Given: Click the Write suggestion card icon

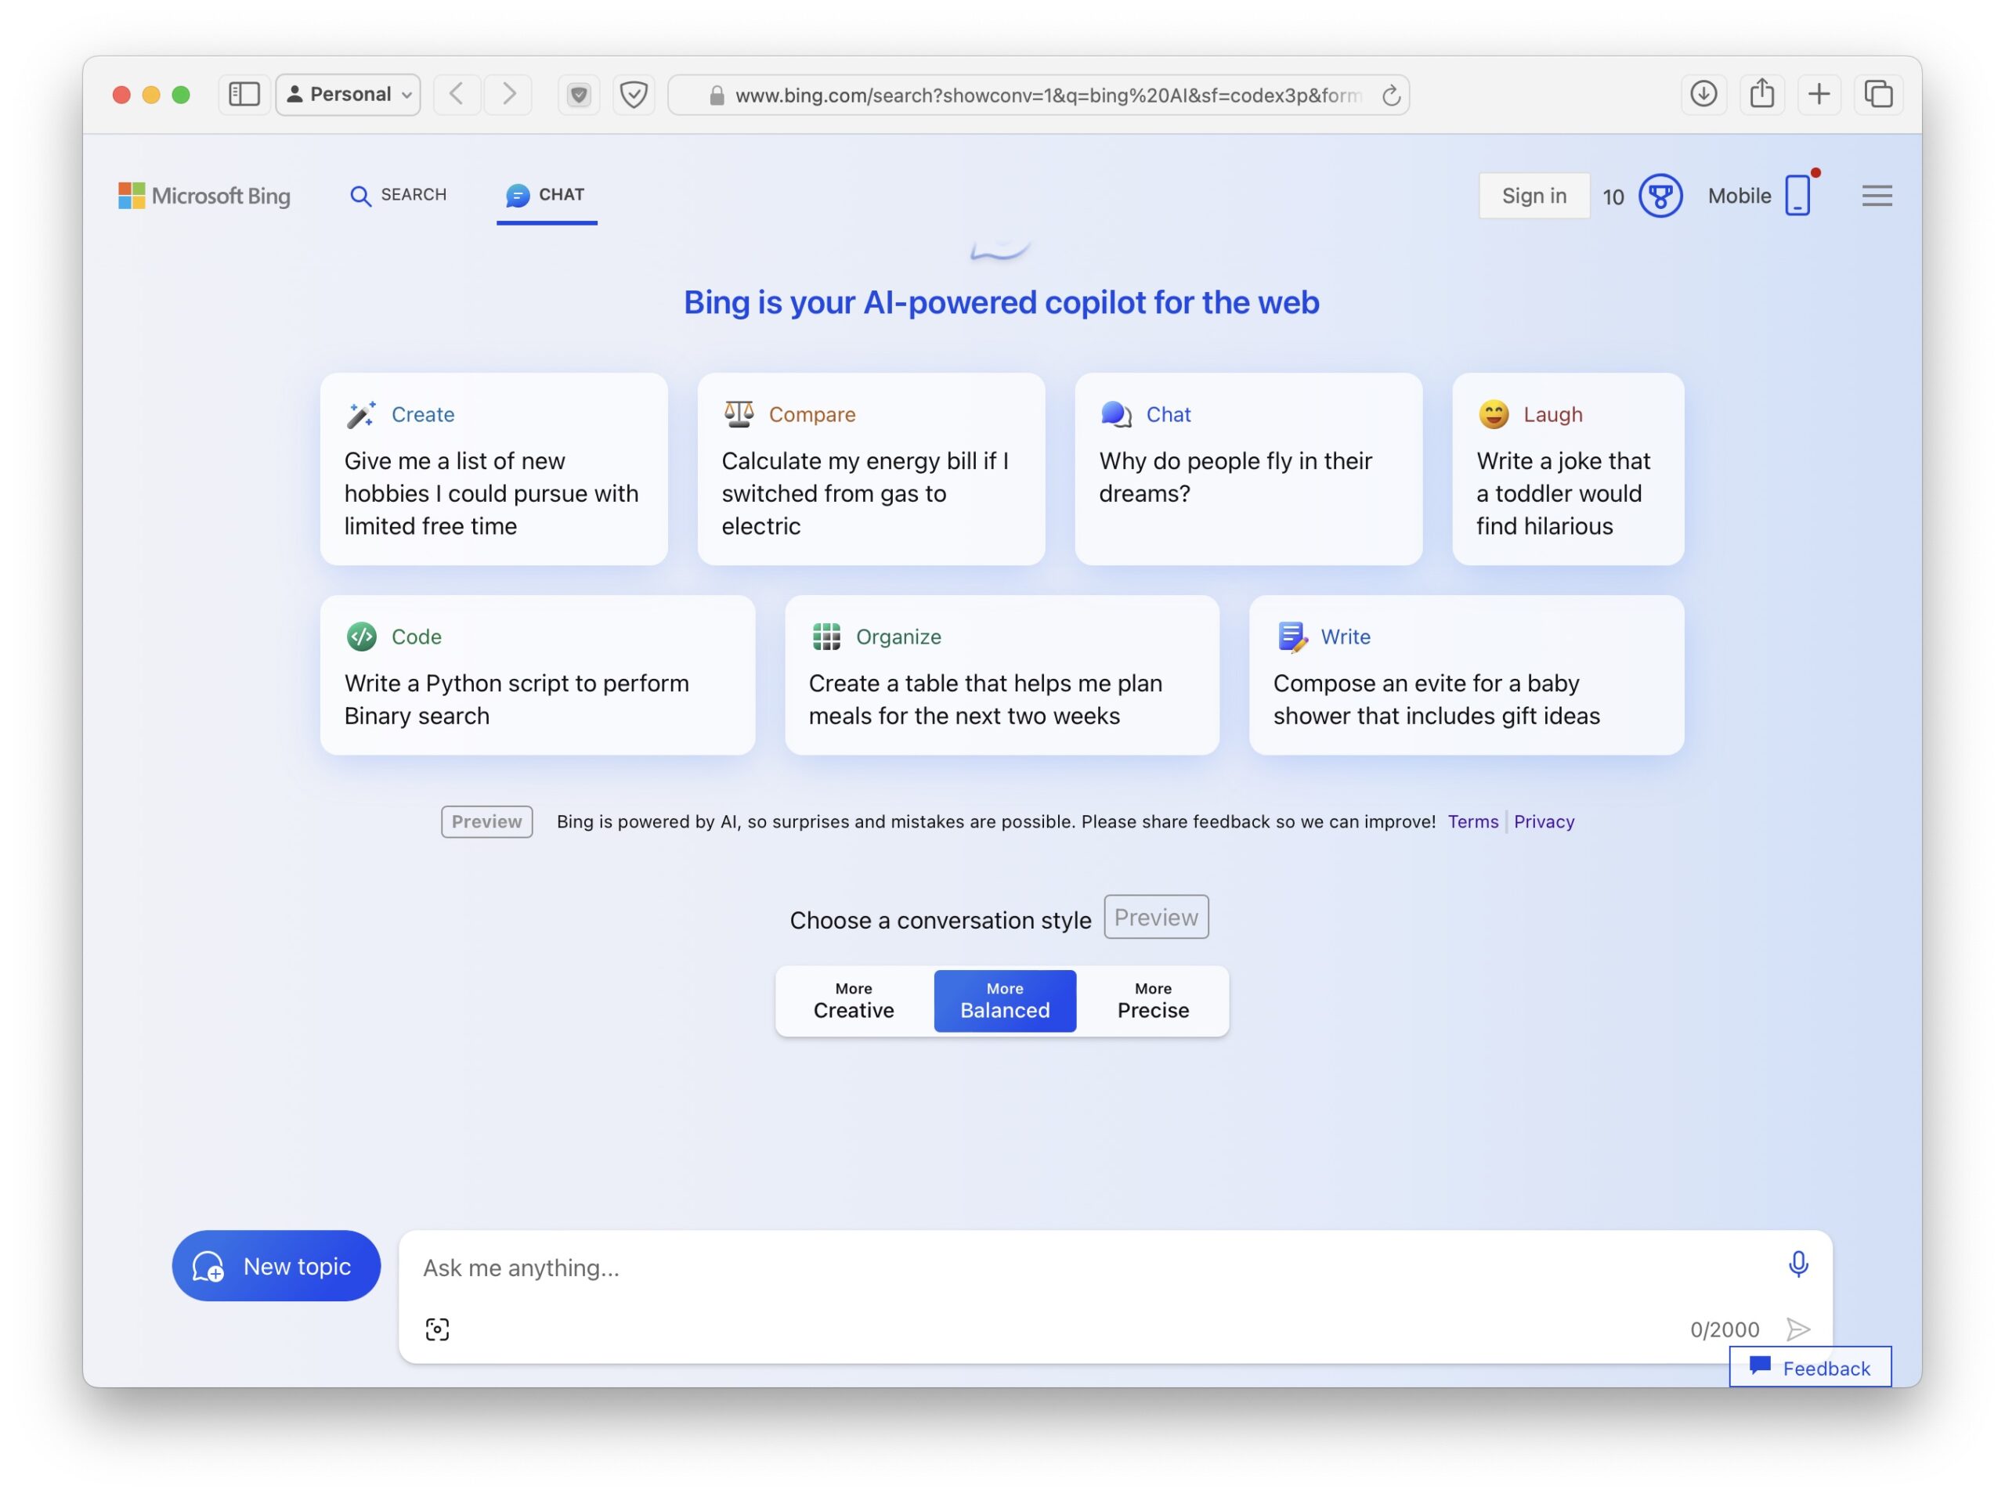Looking at the screenshot, I should click(x=1291, y=635).
